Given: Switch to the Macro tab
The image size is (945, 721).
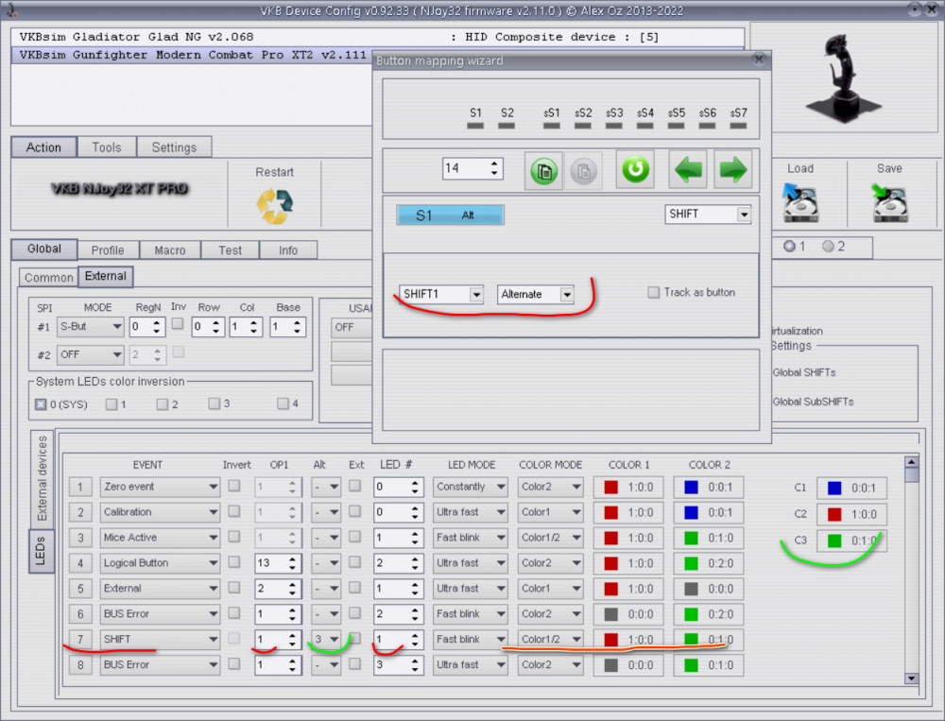Looking at the screenshot, I should pos(170,250).
